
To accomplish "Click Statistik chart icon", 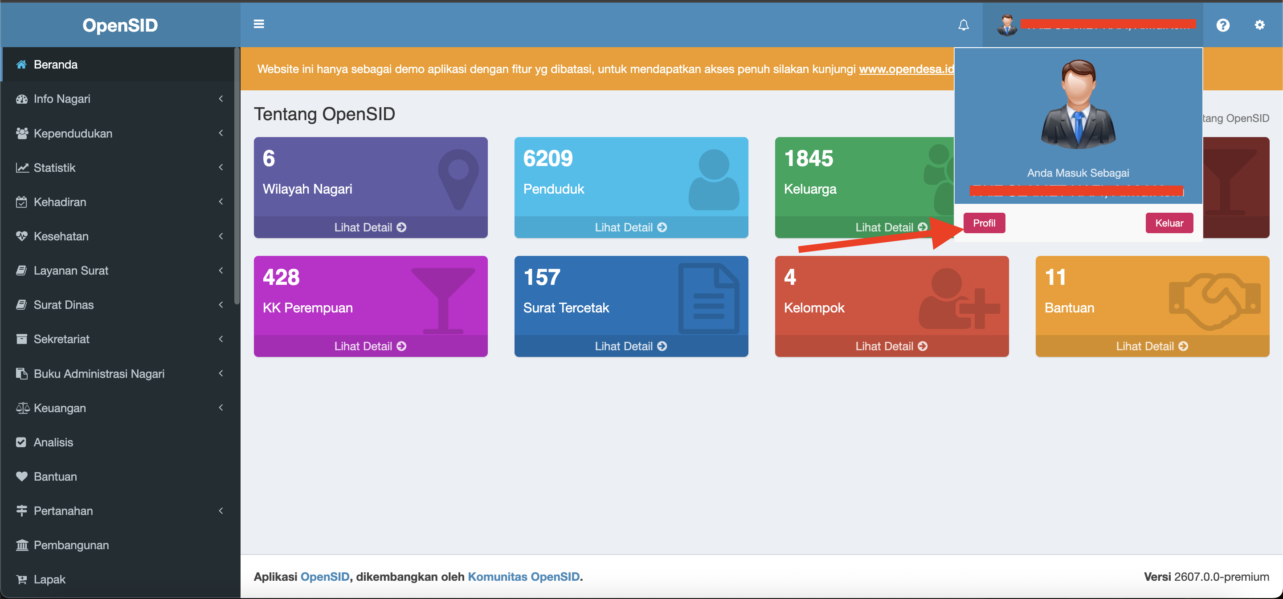I will (x=21, y=168).
